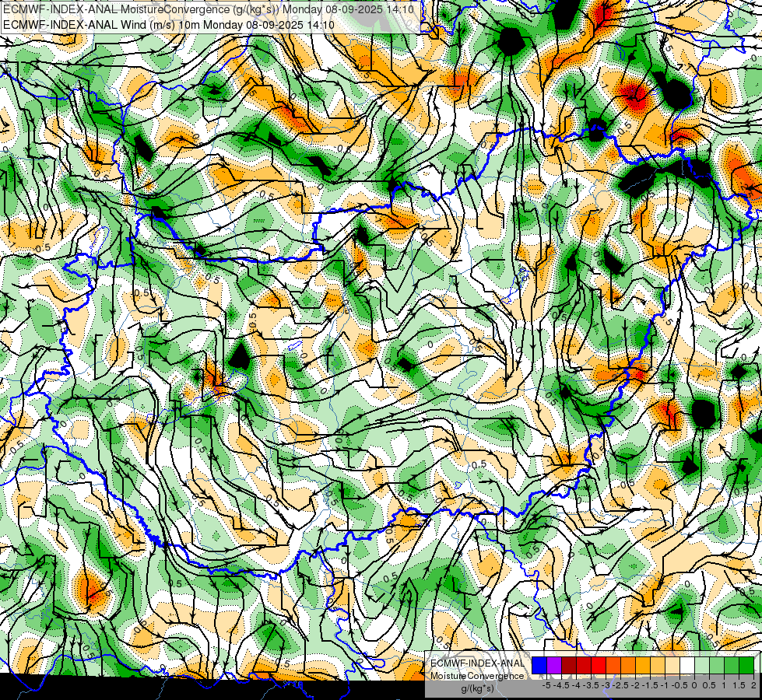
Task: Click the legend swatch between 1 and 1.5
Action: pyautogui.click(x=732, y=665)
